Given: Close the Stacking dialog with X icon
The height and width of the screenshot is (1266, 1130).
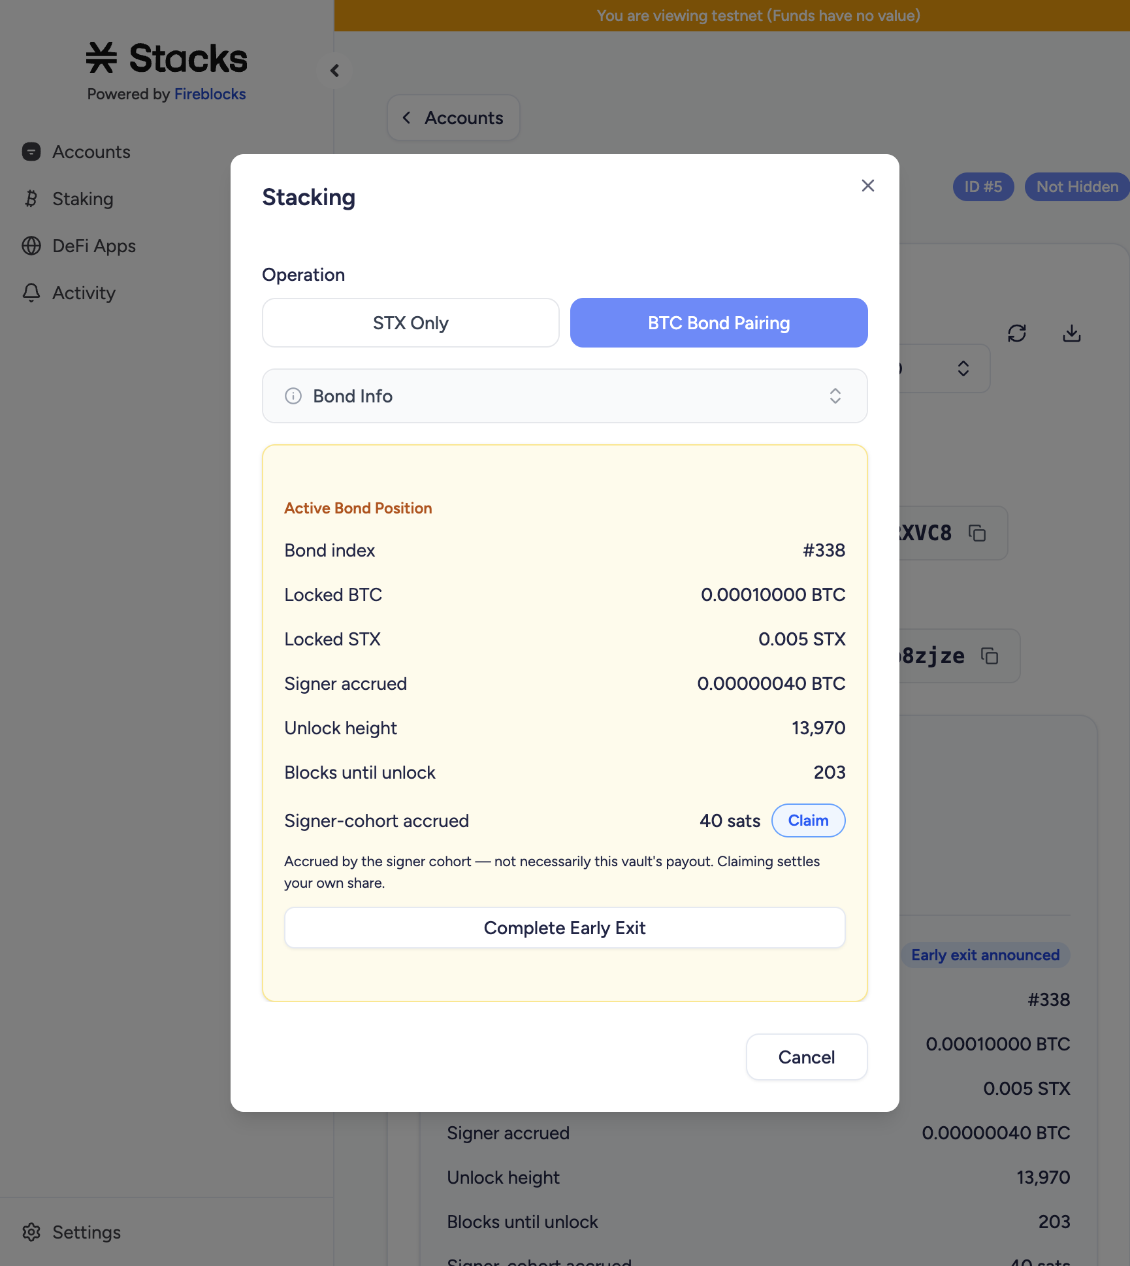Looking at the screenshot, I should pos(867,186).
